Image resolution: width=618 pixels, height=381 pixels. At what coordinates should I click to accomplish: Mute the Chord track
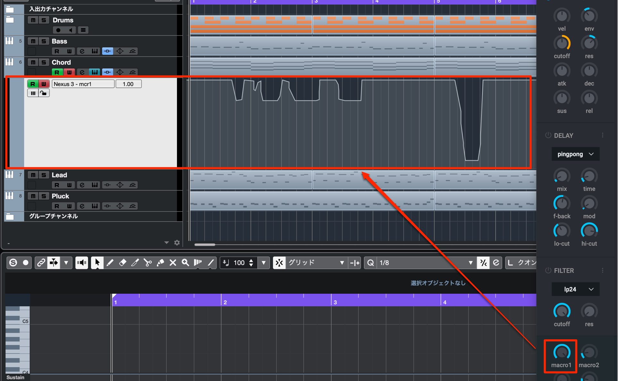coord(33,62)
